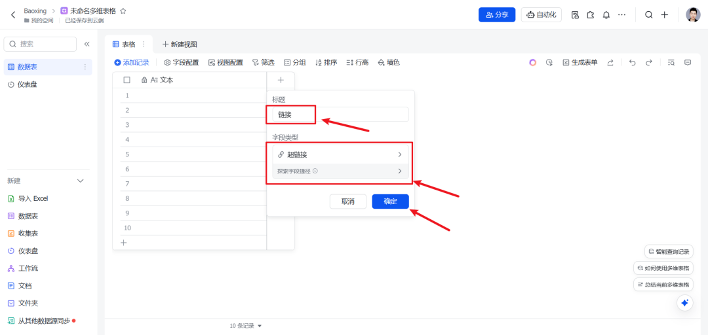Screen dimensions: 708x335
Task: Collapse the 新建 section in the sidebar
Action: (x=81, y=181)
